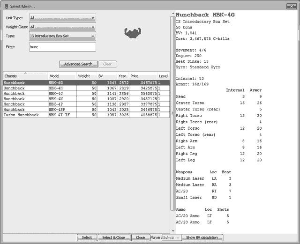This screenshot has height=244, width=300.
Task: Click the Filter text field
Action: 62,47
